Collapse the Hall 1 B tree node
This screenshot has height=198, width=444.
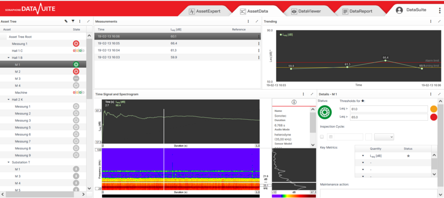[8, 57]
